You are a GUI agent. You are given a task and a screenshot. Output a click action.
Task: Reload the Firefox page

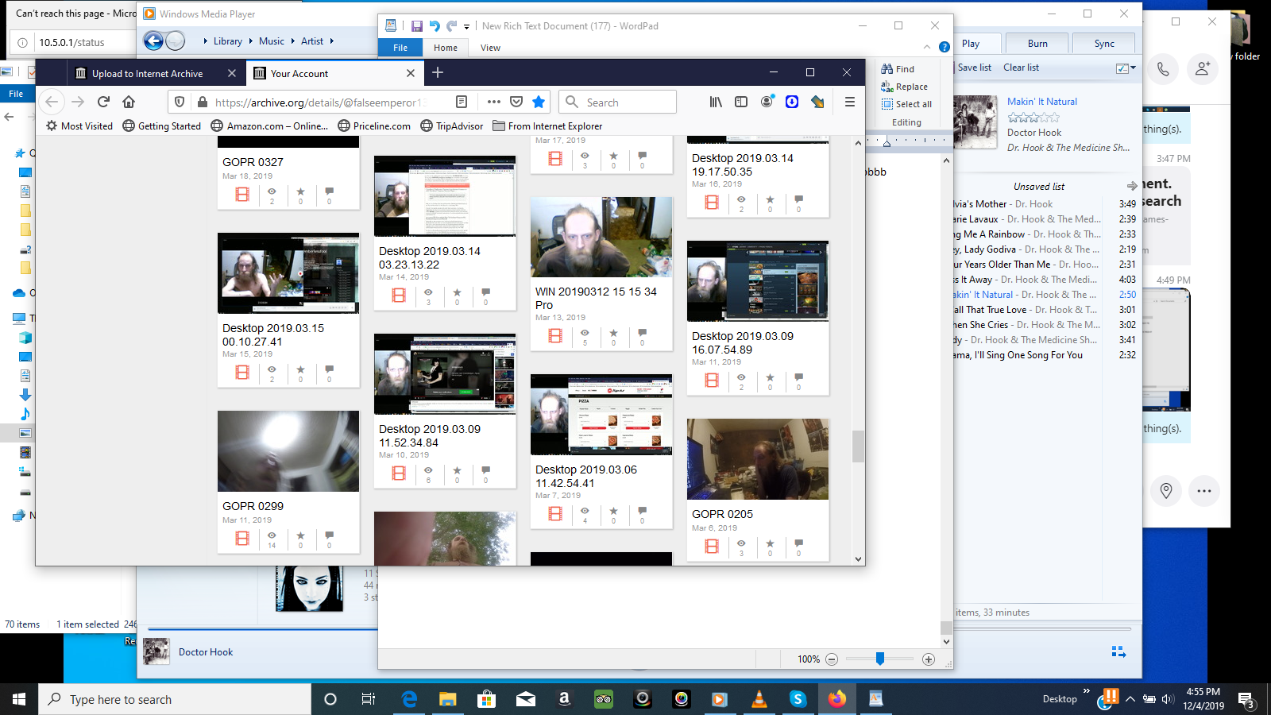pyautogui.click(x=103, y=102)
